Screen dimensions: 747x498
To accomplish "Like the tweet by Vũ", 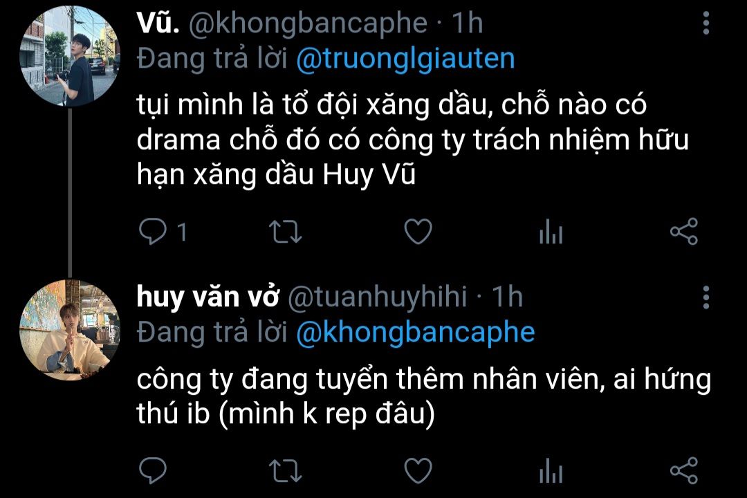I will click(x=418, y=232).
